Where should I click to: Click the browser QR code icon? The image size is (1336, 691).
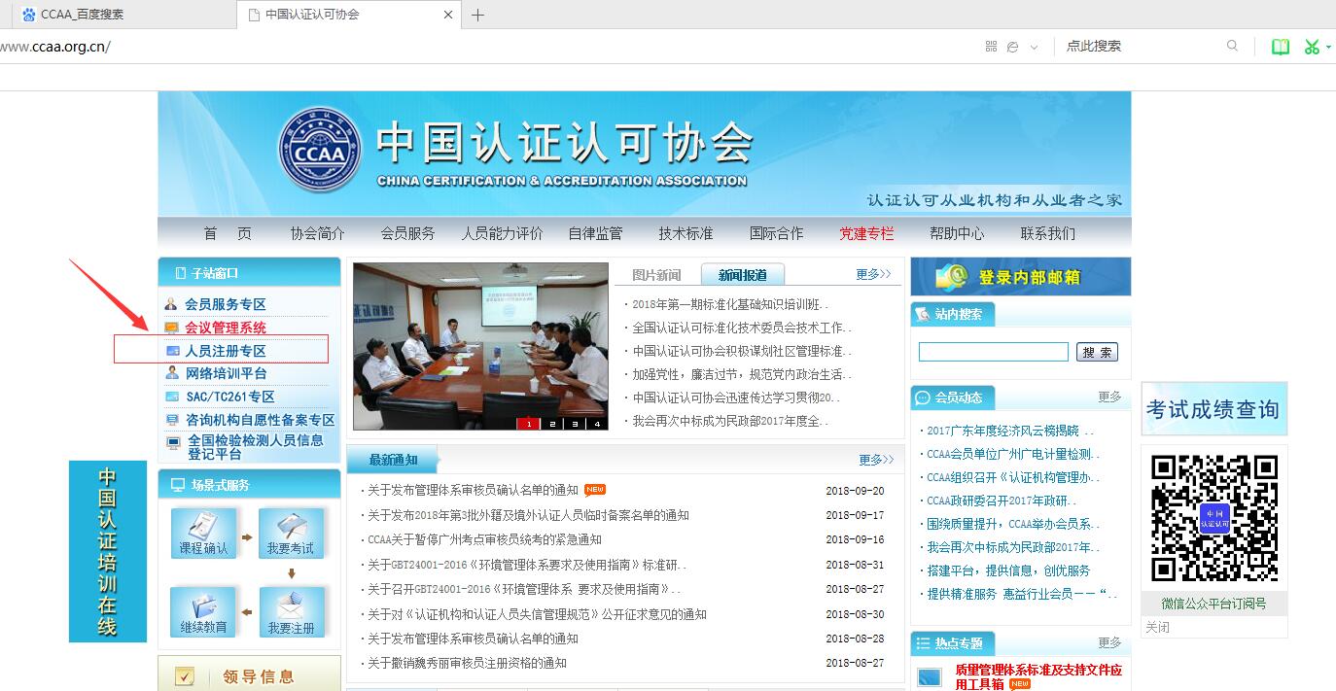click(x=992, y=47)
